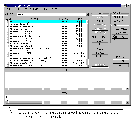Check the Groupmax Directory Server checkbox

pos(8,63)
